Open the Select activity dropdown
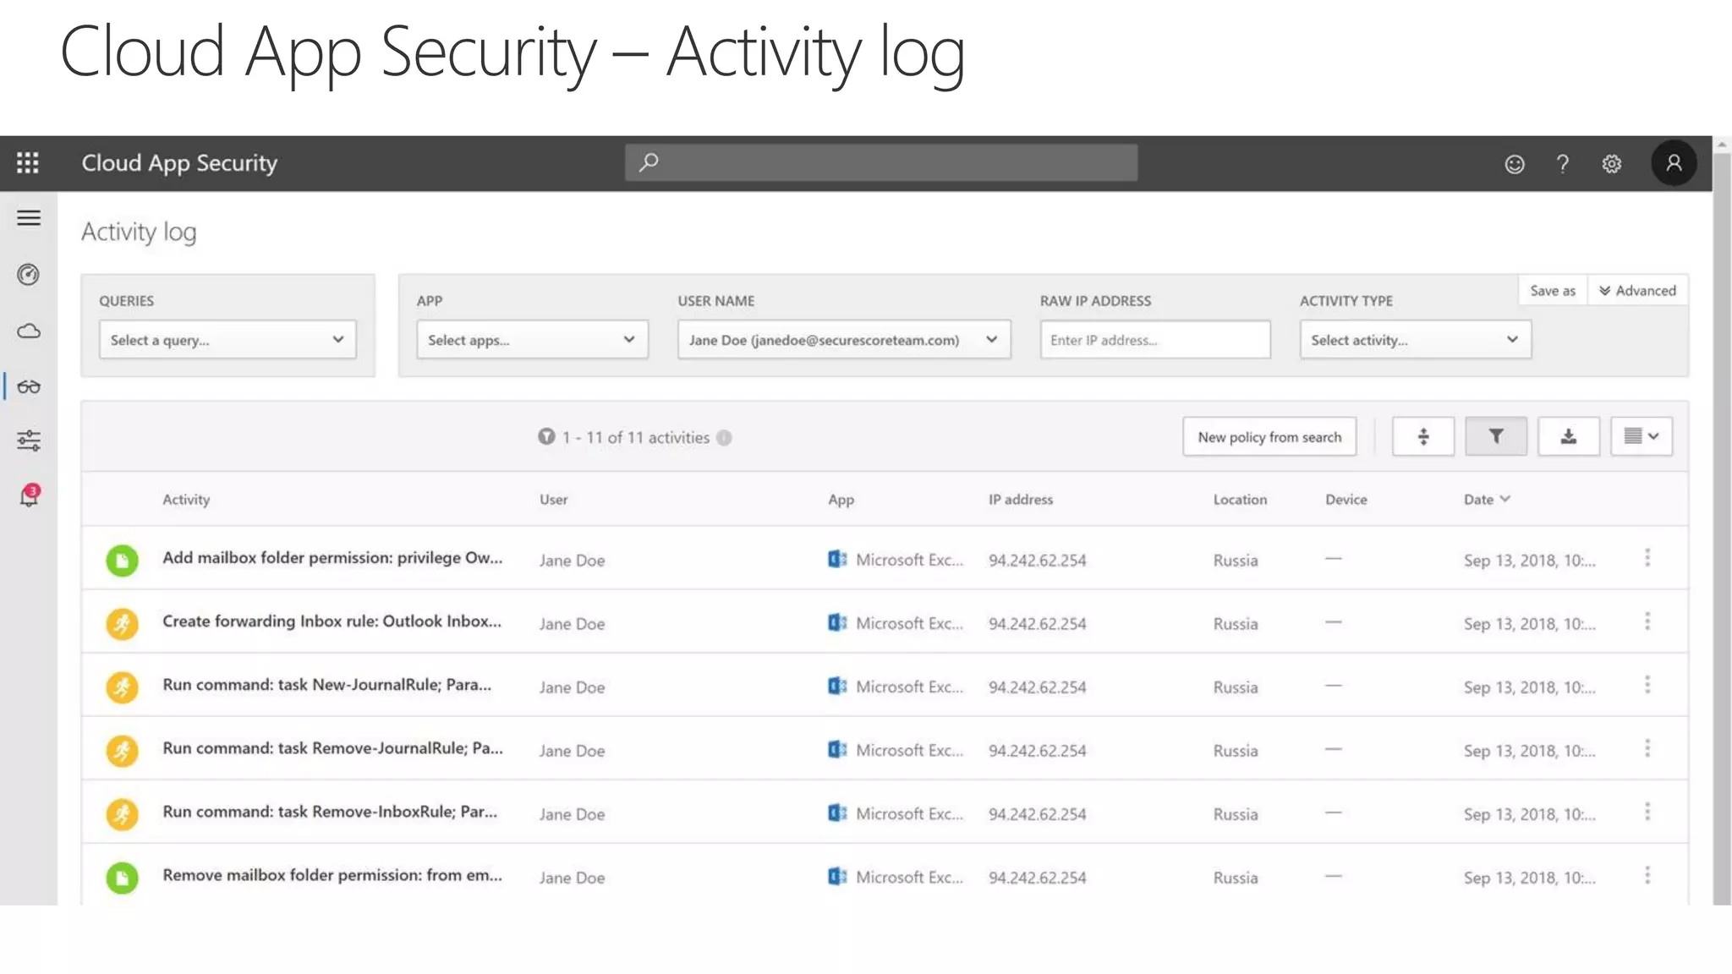Viewport: 1732px width, 974px height. point(1415,340)
